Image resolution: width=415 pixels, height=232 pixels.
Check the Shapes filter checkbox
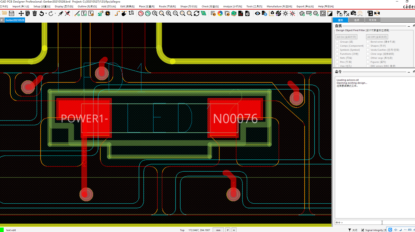[x=368, y=46]
